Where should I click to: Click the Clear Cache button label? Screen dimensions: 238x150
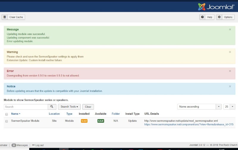click(x=16, y=17)
